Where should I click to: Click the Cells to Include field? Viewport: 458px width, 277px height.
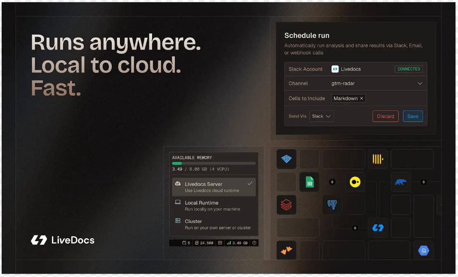392,99
